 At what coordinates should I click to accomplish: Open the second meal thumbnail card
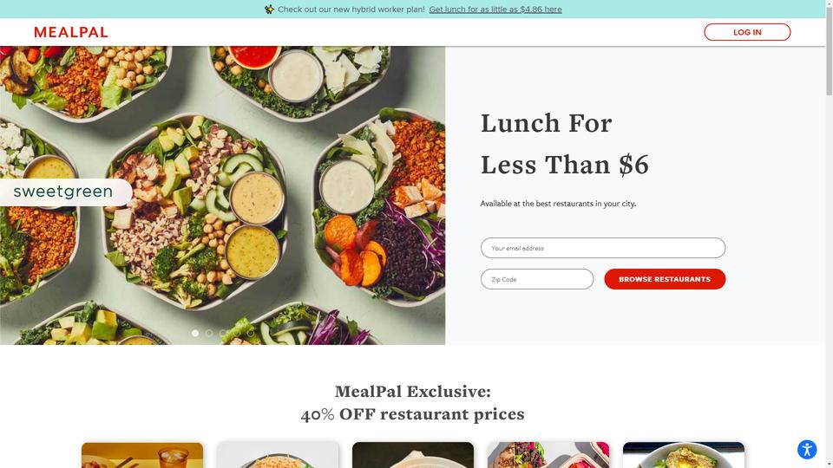click(x=278, y=455)
